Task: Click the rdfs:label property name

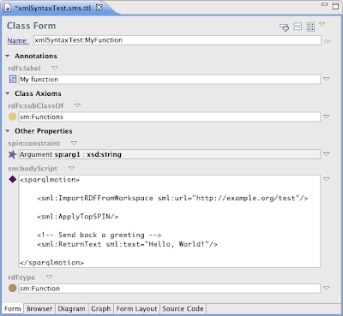Action: tap(24, 69)
